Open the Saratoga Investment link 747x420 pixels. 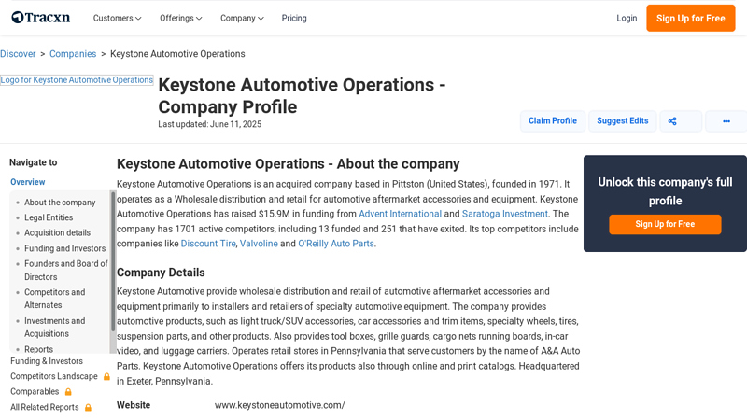pos(505,214)
